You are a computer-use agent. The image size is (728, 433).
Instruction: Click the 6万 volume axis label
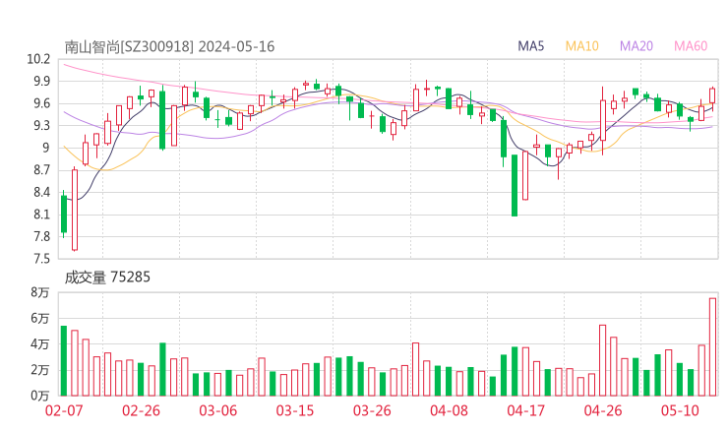click(40, 318)
